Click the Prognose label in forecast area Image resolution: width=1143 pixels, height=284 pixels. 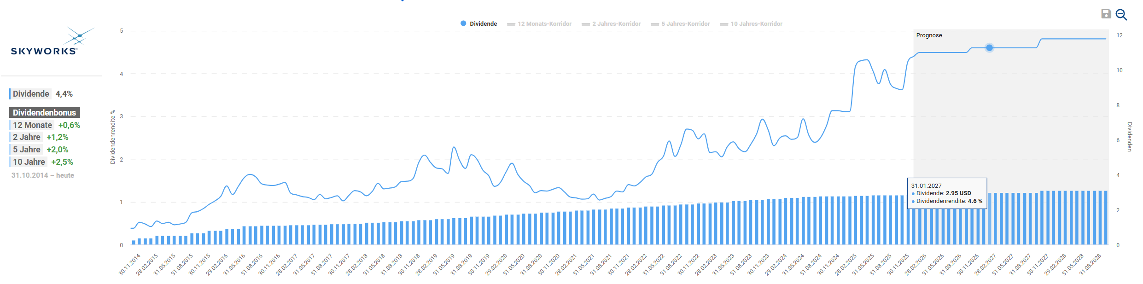tap(929, 35)
